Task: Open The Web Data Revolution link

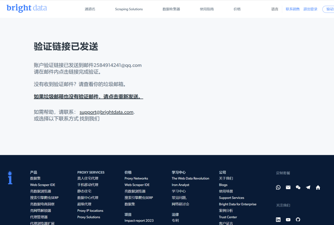Action: click(191, 178)
